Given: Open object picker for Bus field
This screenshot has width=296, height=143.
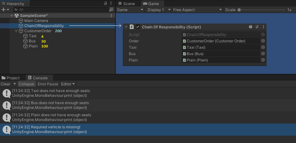Looking at the screenshot, I should point(263,54).
